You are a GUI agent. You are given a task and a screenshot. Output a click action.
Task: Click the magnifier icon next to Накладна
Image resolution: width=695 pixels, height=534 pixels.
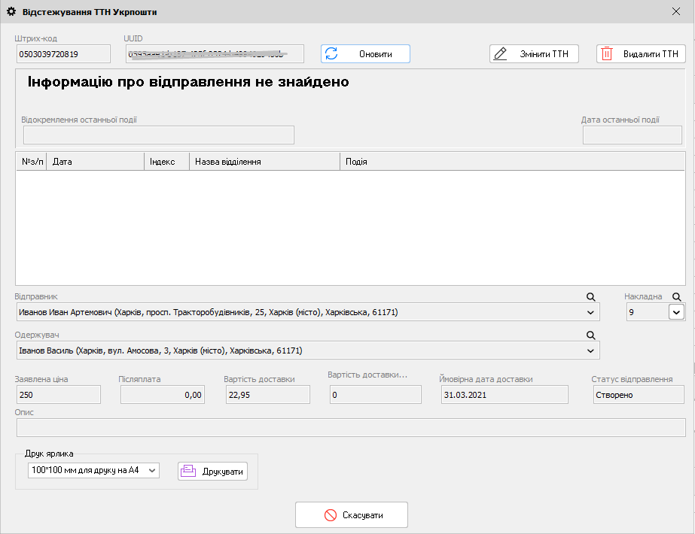[677, 297]
